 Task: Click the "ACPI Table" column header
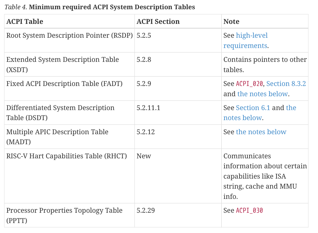pyautogui.click(x=25, y=22)
